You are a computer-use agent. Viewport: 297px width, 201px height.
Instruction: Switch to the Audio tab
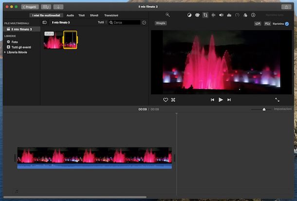(70, 16)
